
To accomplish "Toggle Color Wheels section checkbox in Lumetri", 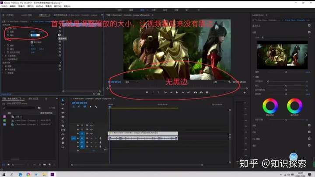I will (x=309, y=132).
